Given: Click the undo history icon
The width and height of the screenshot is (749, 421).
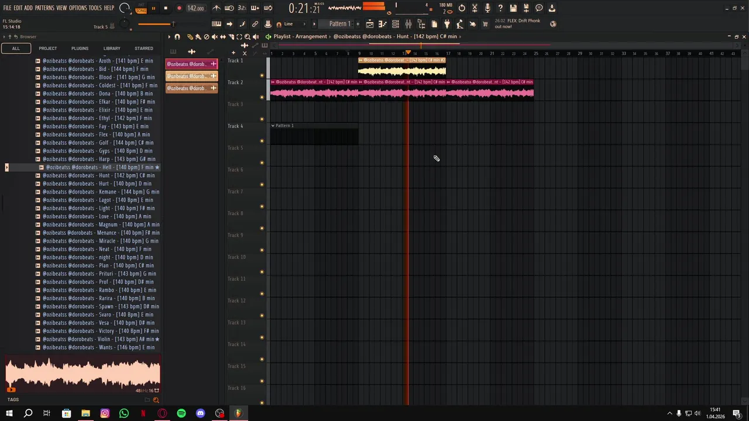Looking at the screenshot, I should coord(462,8).
